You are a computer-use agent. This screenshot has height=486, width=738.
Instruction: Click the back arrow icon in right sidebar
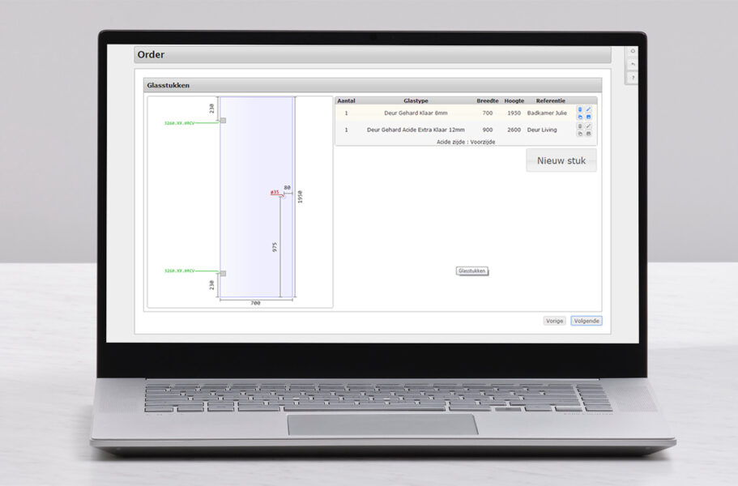[633, 64]
